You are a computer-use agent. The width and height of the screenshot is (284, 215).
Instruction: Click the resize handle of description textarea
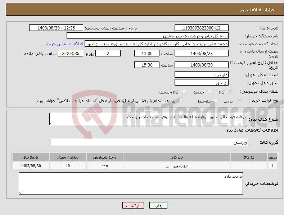51,123
